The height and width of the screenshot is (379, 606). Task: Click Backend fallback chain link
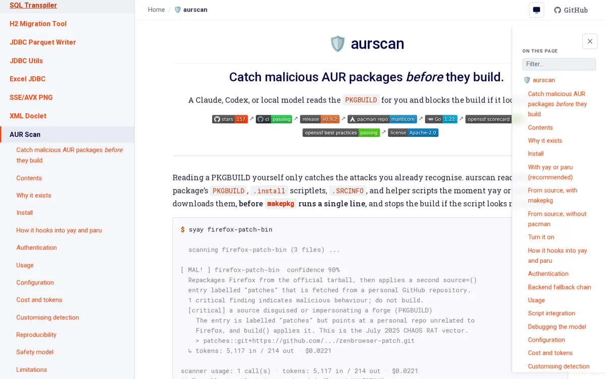[560, 287]
